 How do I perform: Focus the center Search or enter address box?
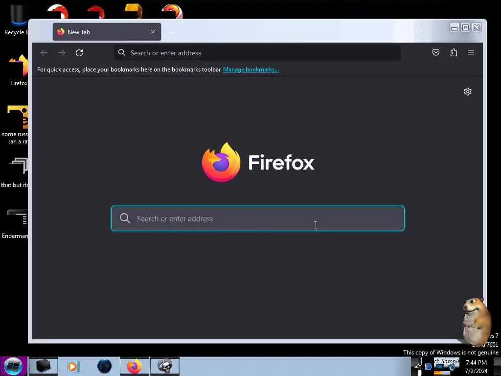coord(257,218)
